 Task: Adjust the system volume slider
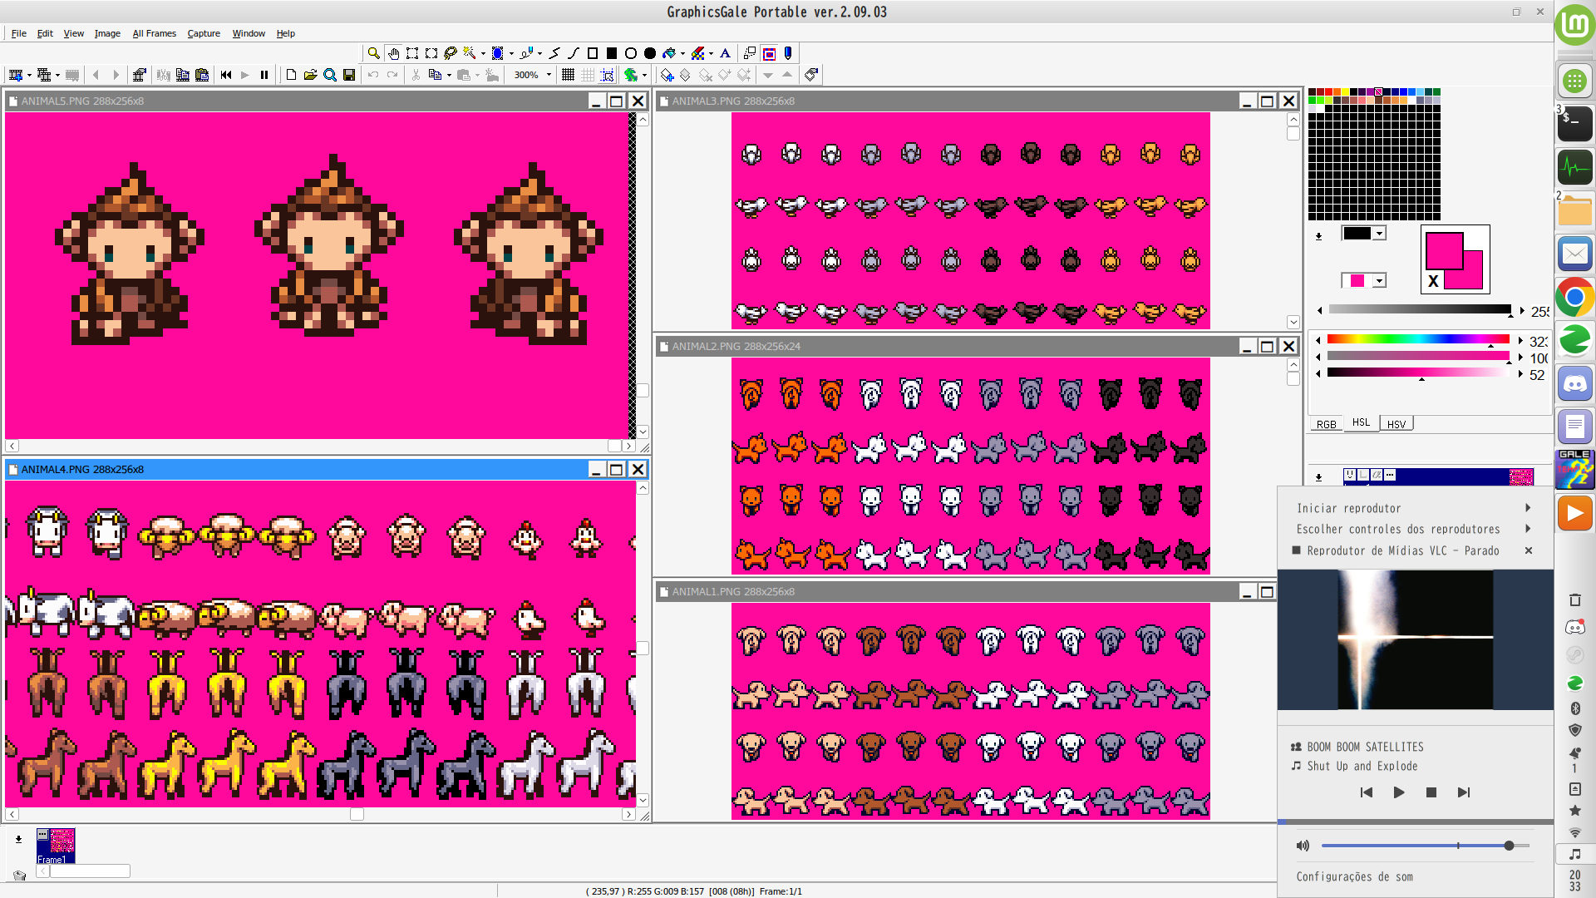click(x=1426, y=846)
